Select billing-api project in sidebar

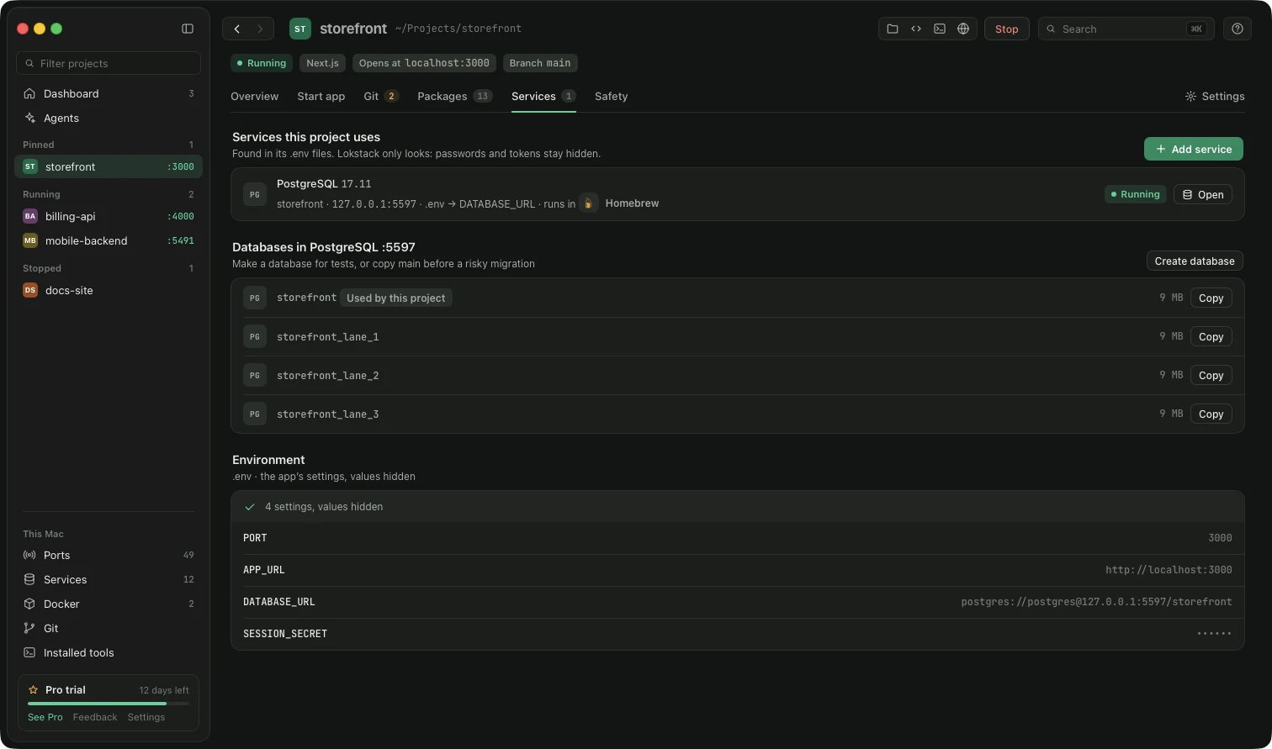coord(109,216)
